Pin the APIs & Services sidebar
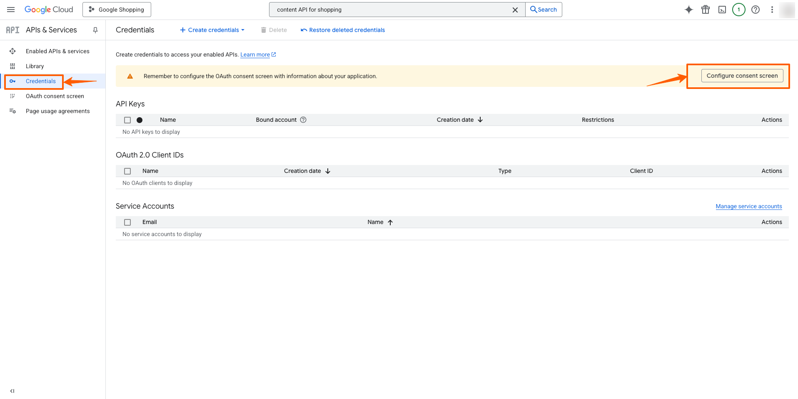The image size is (798, 399). coord(95,30)
